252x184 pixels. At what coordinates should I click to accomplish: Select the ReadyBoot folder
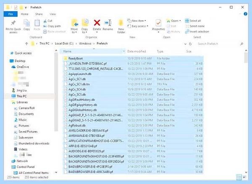point(133,58)
